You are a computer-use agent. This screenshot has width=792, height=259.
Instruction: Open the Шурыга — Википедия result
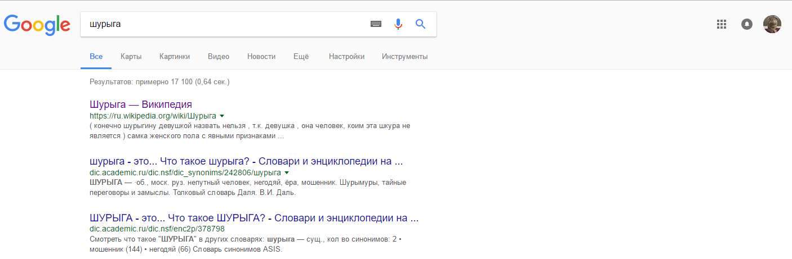click(141, 104)
